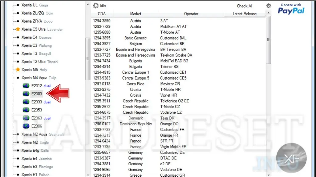This screenshot has width=316, height=177.
Task: Select the E2363 dual model
Action: pos(41,118)
